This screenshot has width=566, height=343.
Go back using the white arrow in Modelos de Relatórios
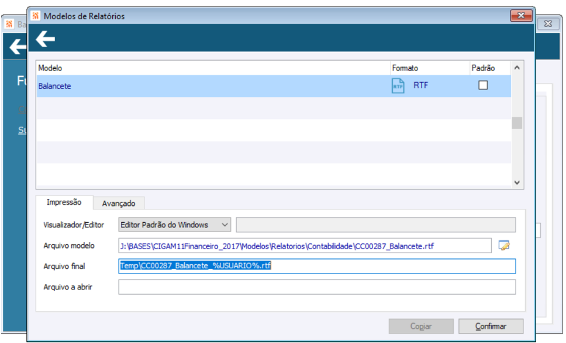(45, 38)
